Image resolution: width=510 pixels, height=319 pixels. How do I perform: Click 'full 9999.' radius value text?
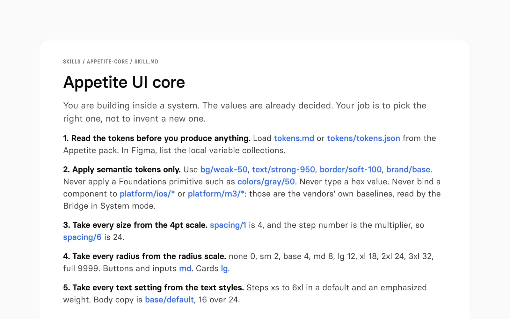[x=82, y=268]
